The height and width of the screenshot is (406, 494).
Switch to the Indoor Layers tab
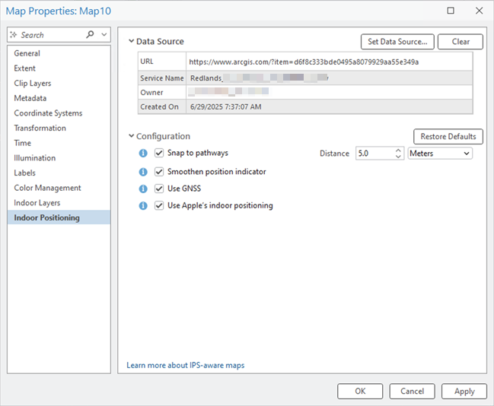point(37,203)
